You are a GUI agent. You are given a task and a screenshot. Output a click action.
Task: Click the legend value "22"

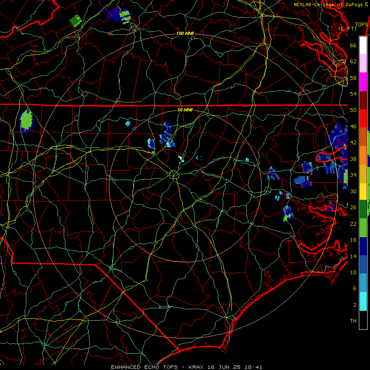coord(353,224)
